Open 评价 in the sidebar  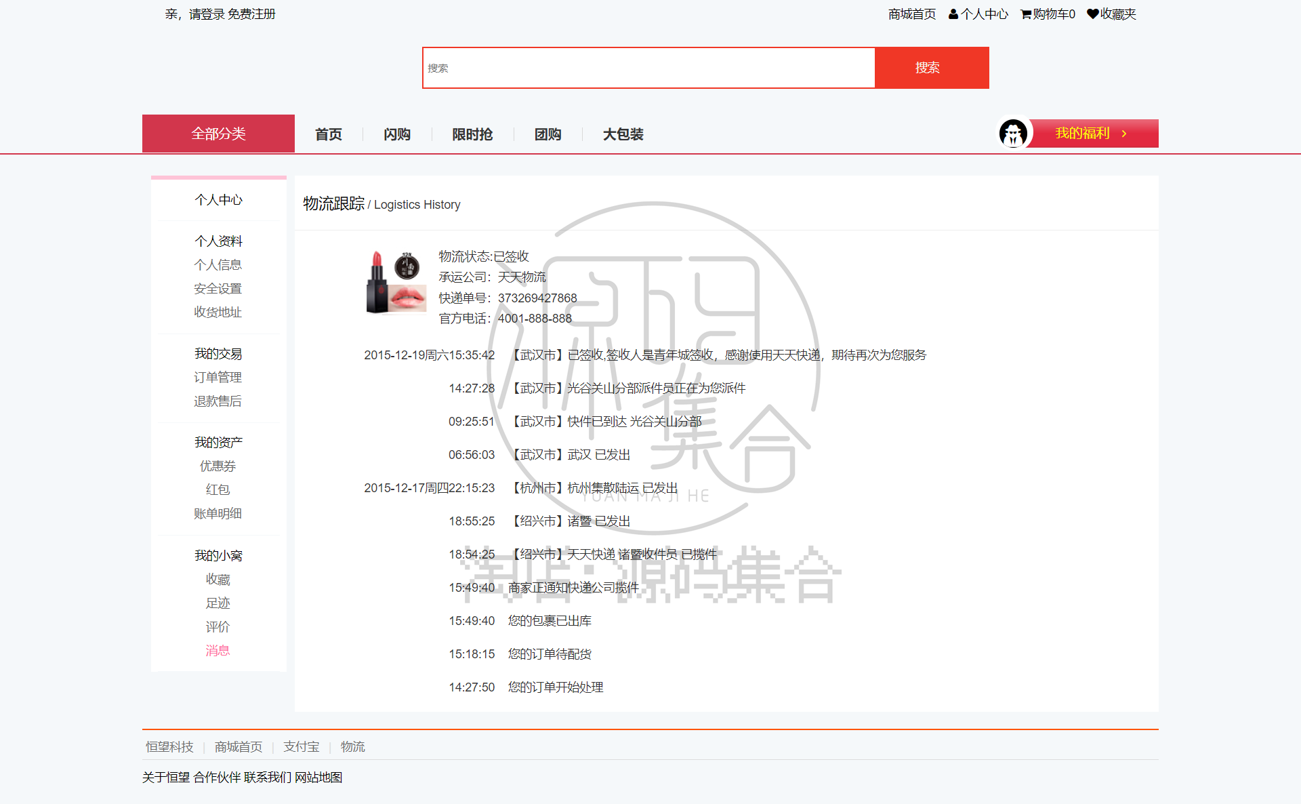(218, 627)
